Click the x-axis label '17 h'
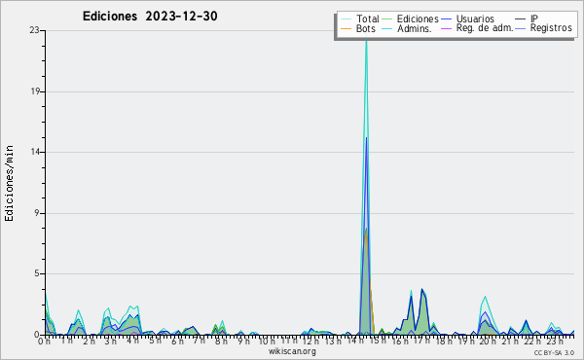This screenshot has width=584, height=360. (x=421, y=342)
